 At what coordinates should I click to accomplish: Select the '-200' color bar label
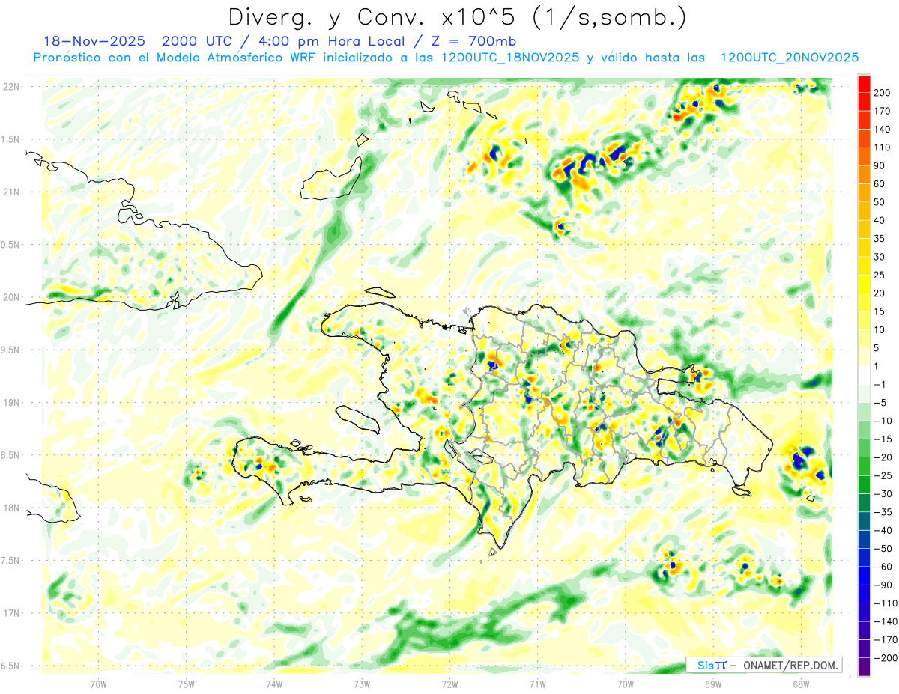886,658
